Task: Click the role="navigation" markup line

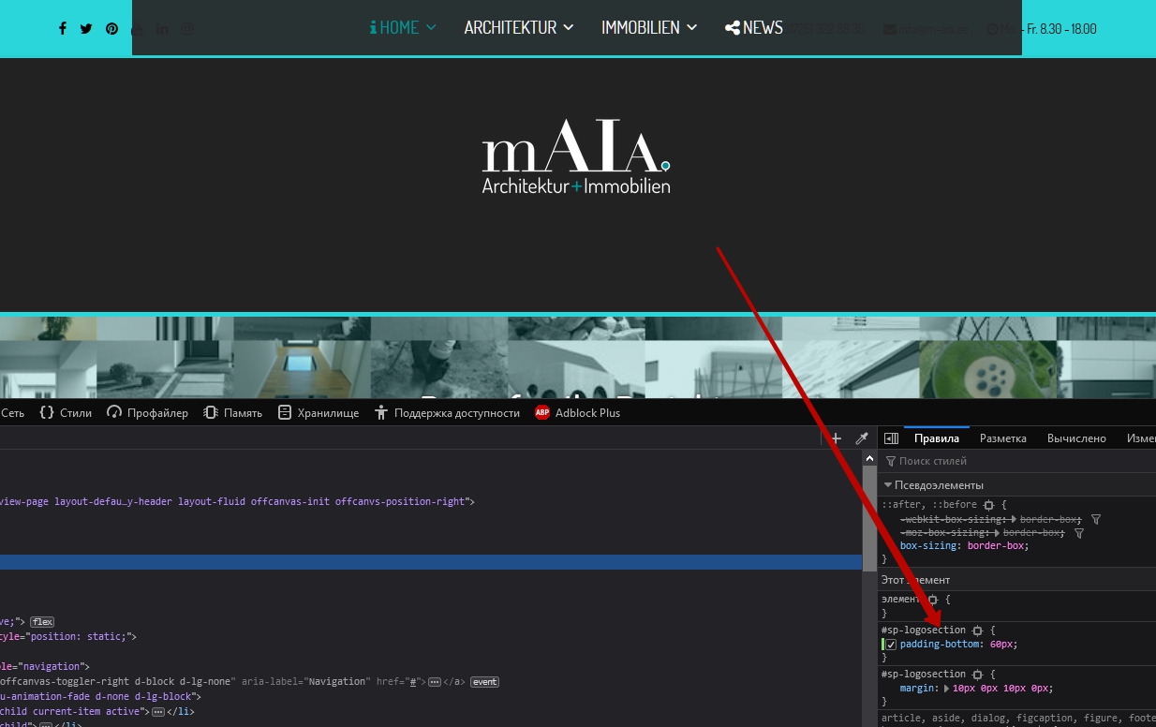Action: [x=44, y=666]
